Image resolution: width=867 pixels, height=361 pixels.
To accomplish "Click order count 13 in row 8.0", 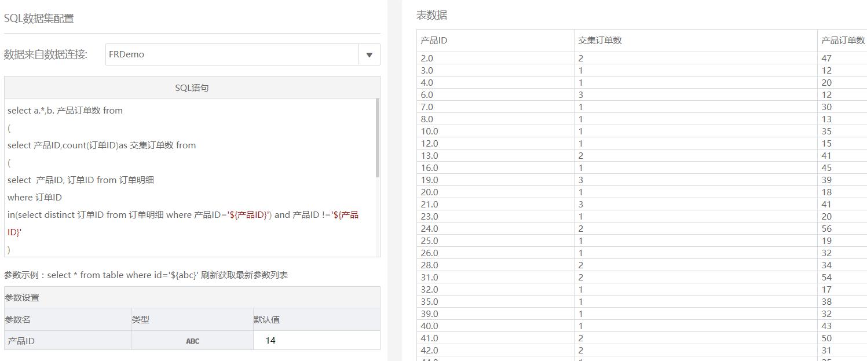I will pos(843,119).
